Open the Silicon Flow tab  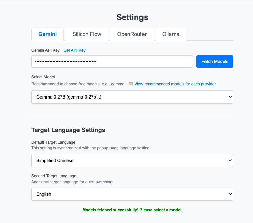click(87, 34)
